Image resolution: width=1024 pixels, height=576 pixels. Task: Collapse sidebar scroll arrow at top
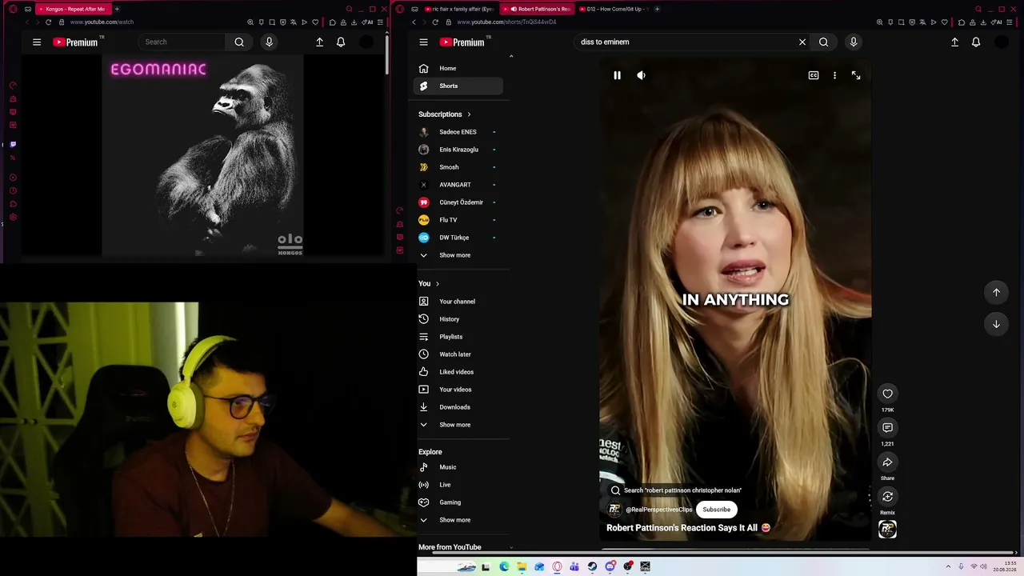(511, 56)
